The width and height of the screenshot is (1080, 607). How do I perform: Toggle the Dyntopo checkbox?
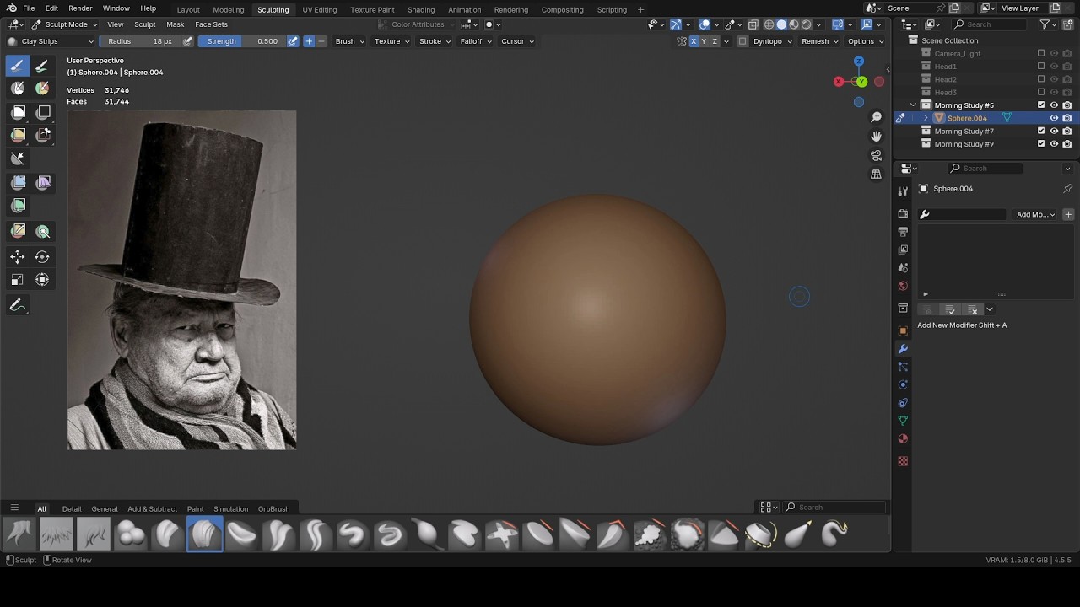tap(742, 41)
